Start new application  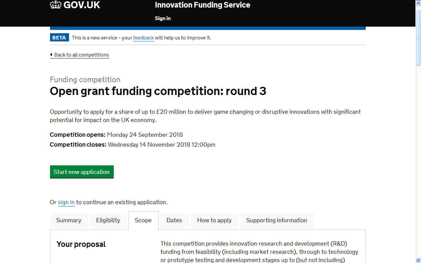pyautogui.click(x=82, y=172)
